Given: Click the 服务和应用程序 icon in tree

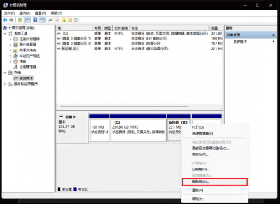Looking at the screenshot, I should pyautogui.click(x=11, y=84).
